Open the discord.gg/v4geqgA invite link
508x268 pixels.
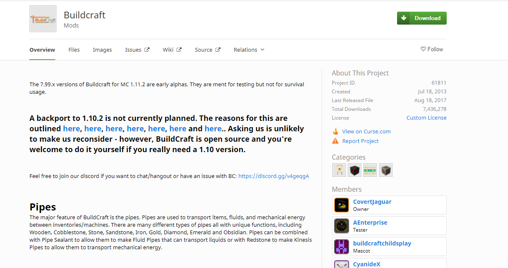click(x=274, y=176)
